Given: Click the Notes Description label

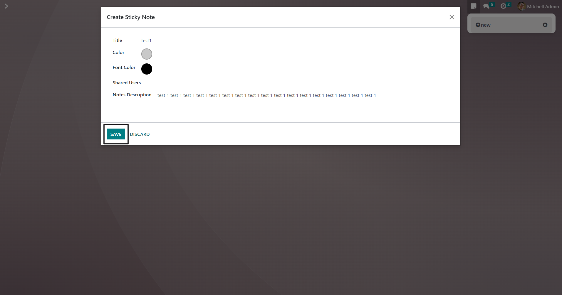Looking at the screenshot, I should [x=132, y=95].
